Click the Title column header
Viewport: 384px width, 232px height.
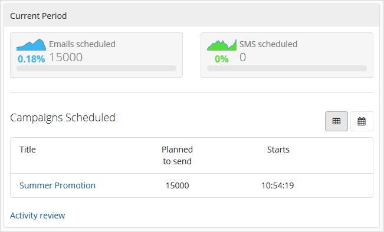point(27,150)
